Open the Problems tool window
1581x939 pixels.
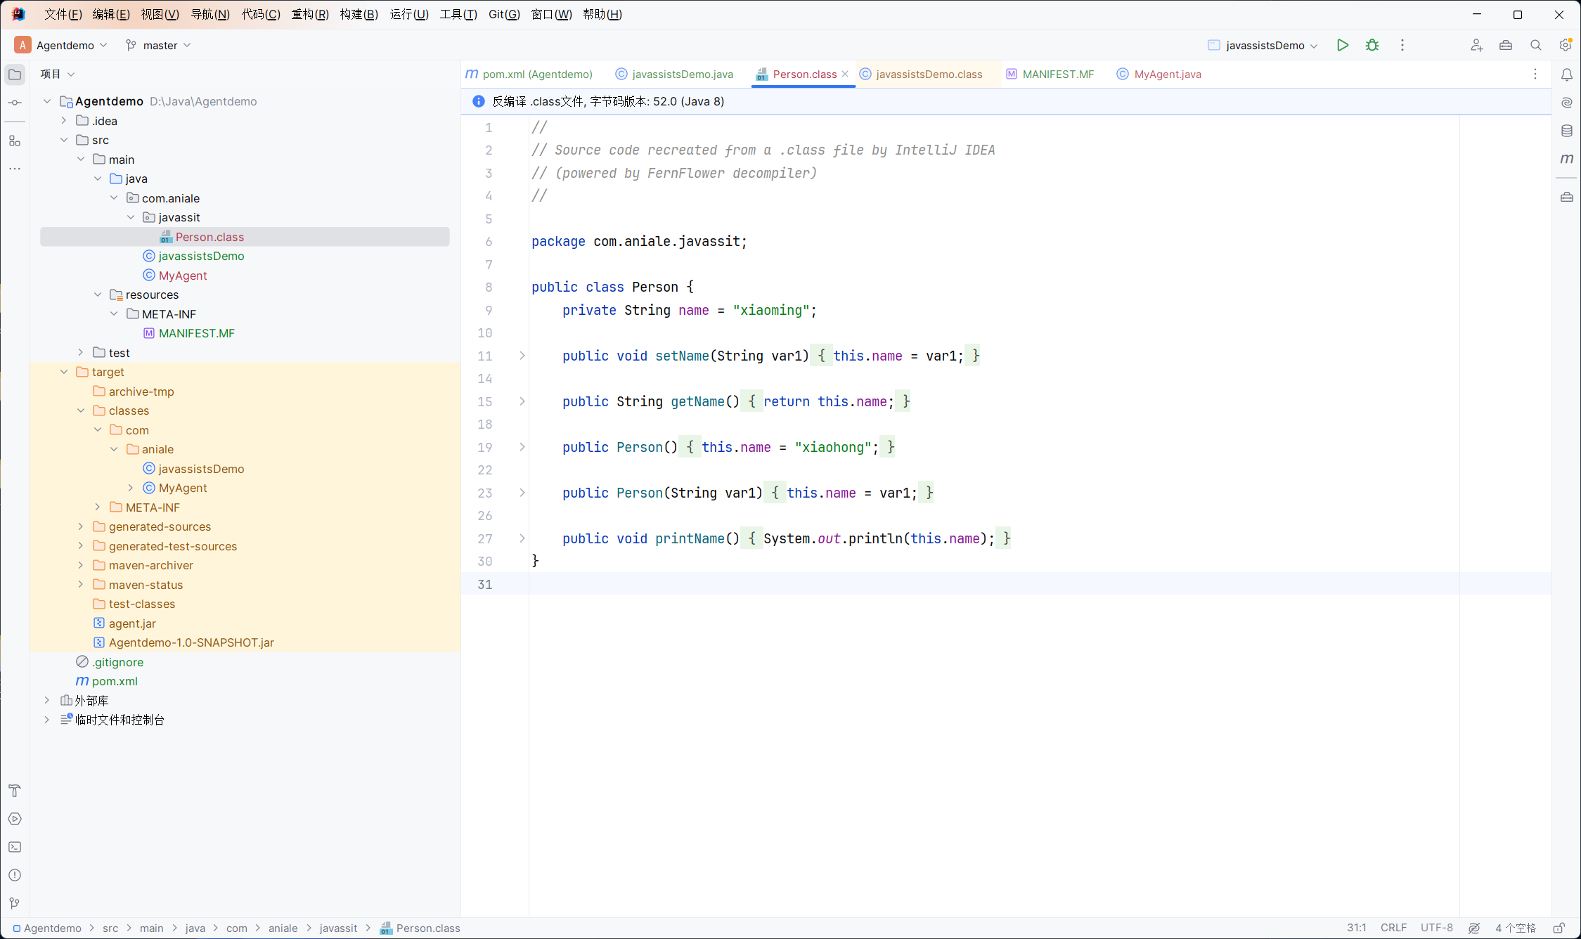(15, 875)
